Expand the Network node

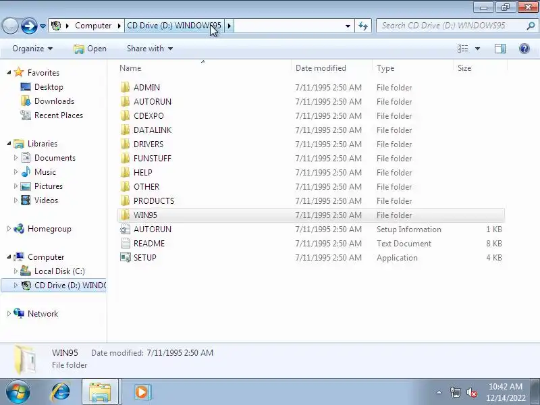click(x=9, y=313)
